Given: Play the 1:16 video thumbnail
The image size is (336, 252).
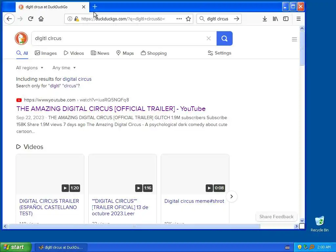Looking at the screenshot, I should tap(122, 174).
